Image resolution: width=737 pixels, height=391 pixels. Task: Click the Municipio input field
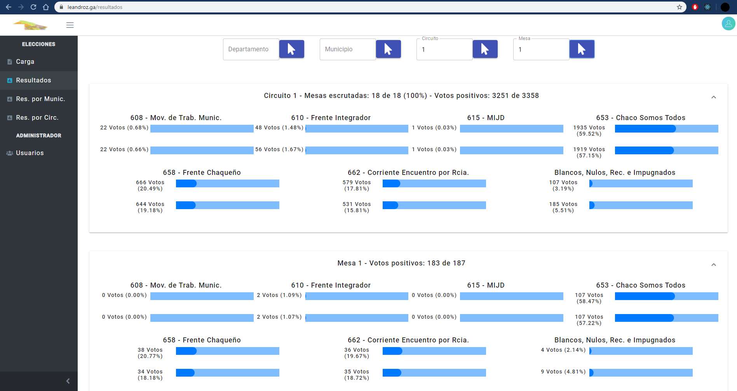point(348,49)
